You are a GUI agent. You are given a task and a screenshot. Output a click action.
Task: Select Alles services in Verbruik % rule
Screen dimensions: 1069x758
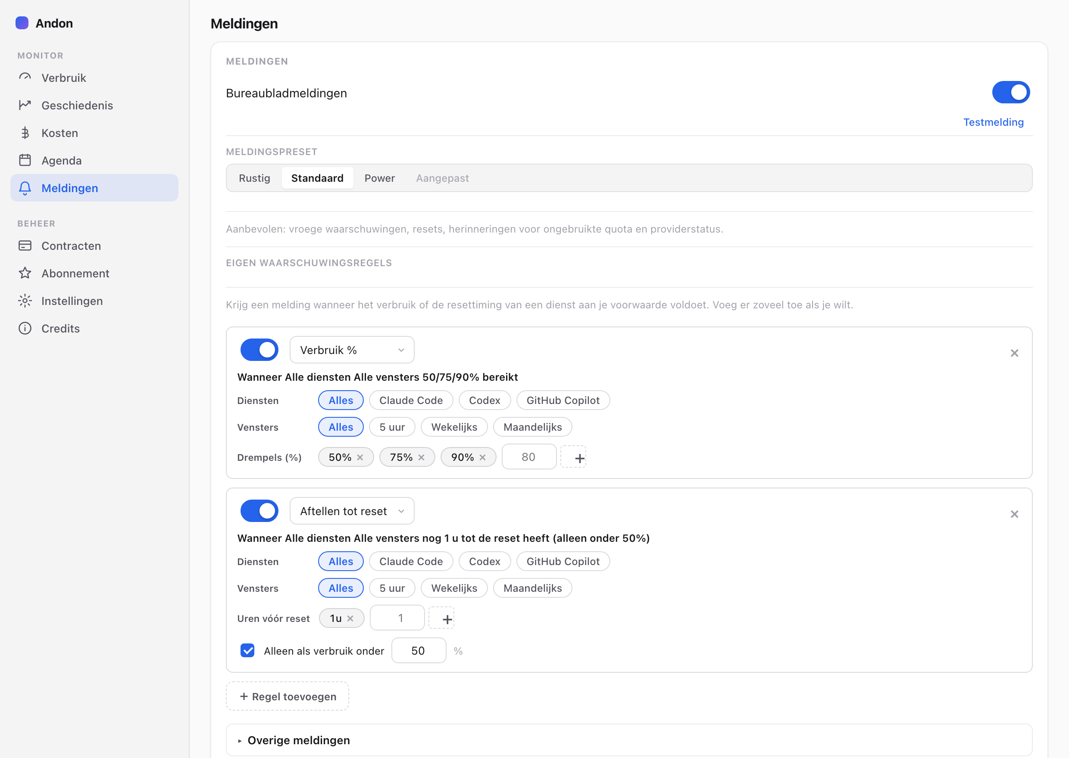click(341, 400)
